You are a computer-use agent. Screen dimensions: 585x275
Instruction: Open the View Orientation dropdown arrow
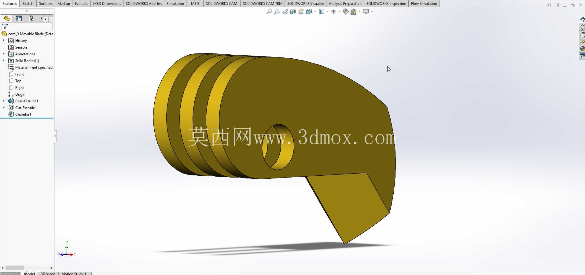point(315,12)
